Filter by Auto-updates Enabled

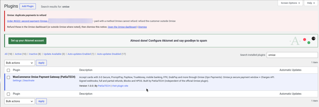click(x=79, y=54)
